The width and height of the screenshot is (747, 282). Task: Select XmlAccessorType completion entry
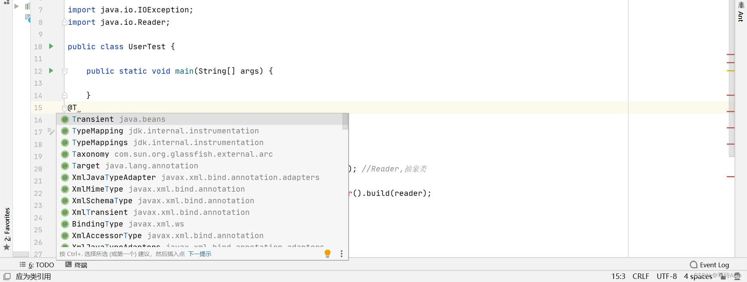point(200,235)
